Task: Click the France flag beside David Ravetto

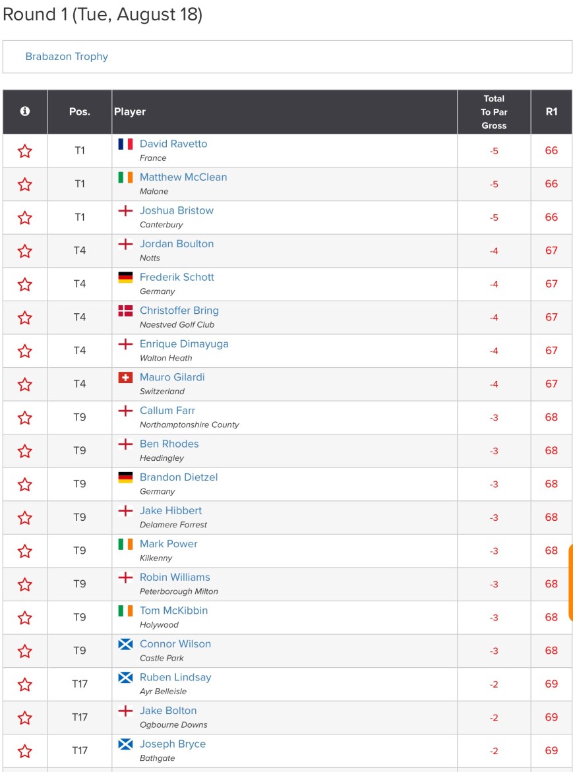Action: pos(125,144)
